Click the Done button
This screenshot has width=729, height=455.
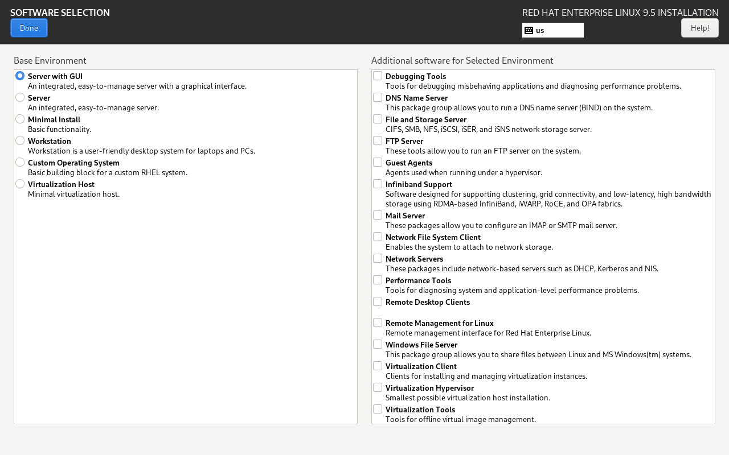click(29, 28)
